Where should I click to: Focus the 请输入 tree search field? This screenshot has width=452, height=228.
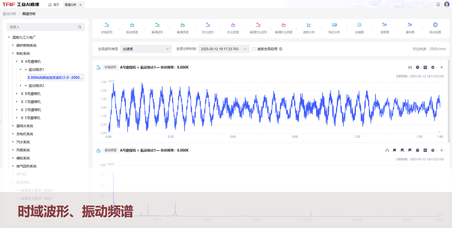(x=46, y=27)
